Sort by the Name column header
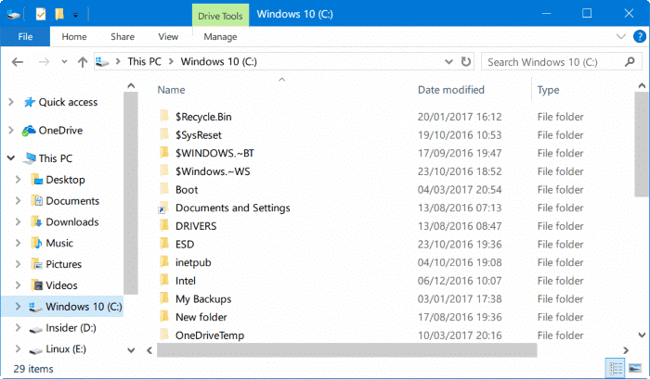This screenshot has height=379, width=650. coord(171,90)
